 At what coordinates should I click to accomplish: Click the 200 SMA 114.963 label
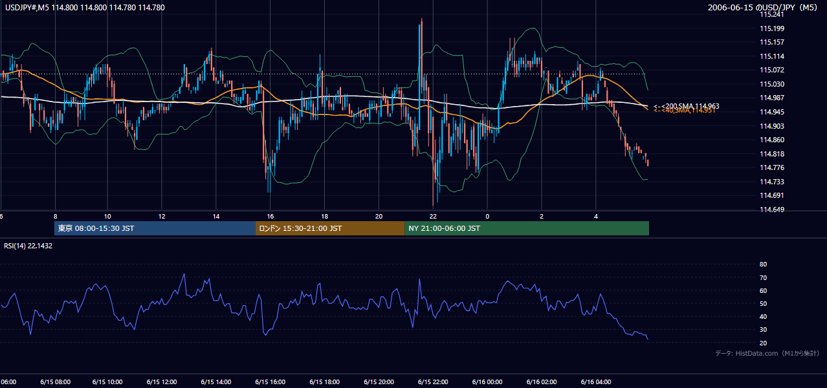point(686,106)
